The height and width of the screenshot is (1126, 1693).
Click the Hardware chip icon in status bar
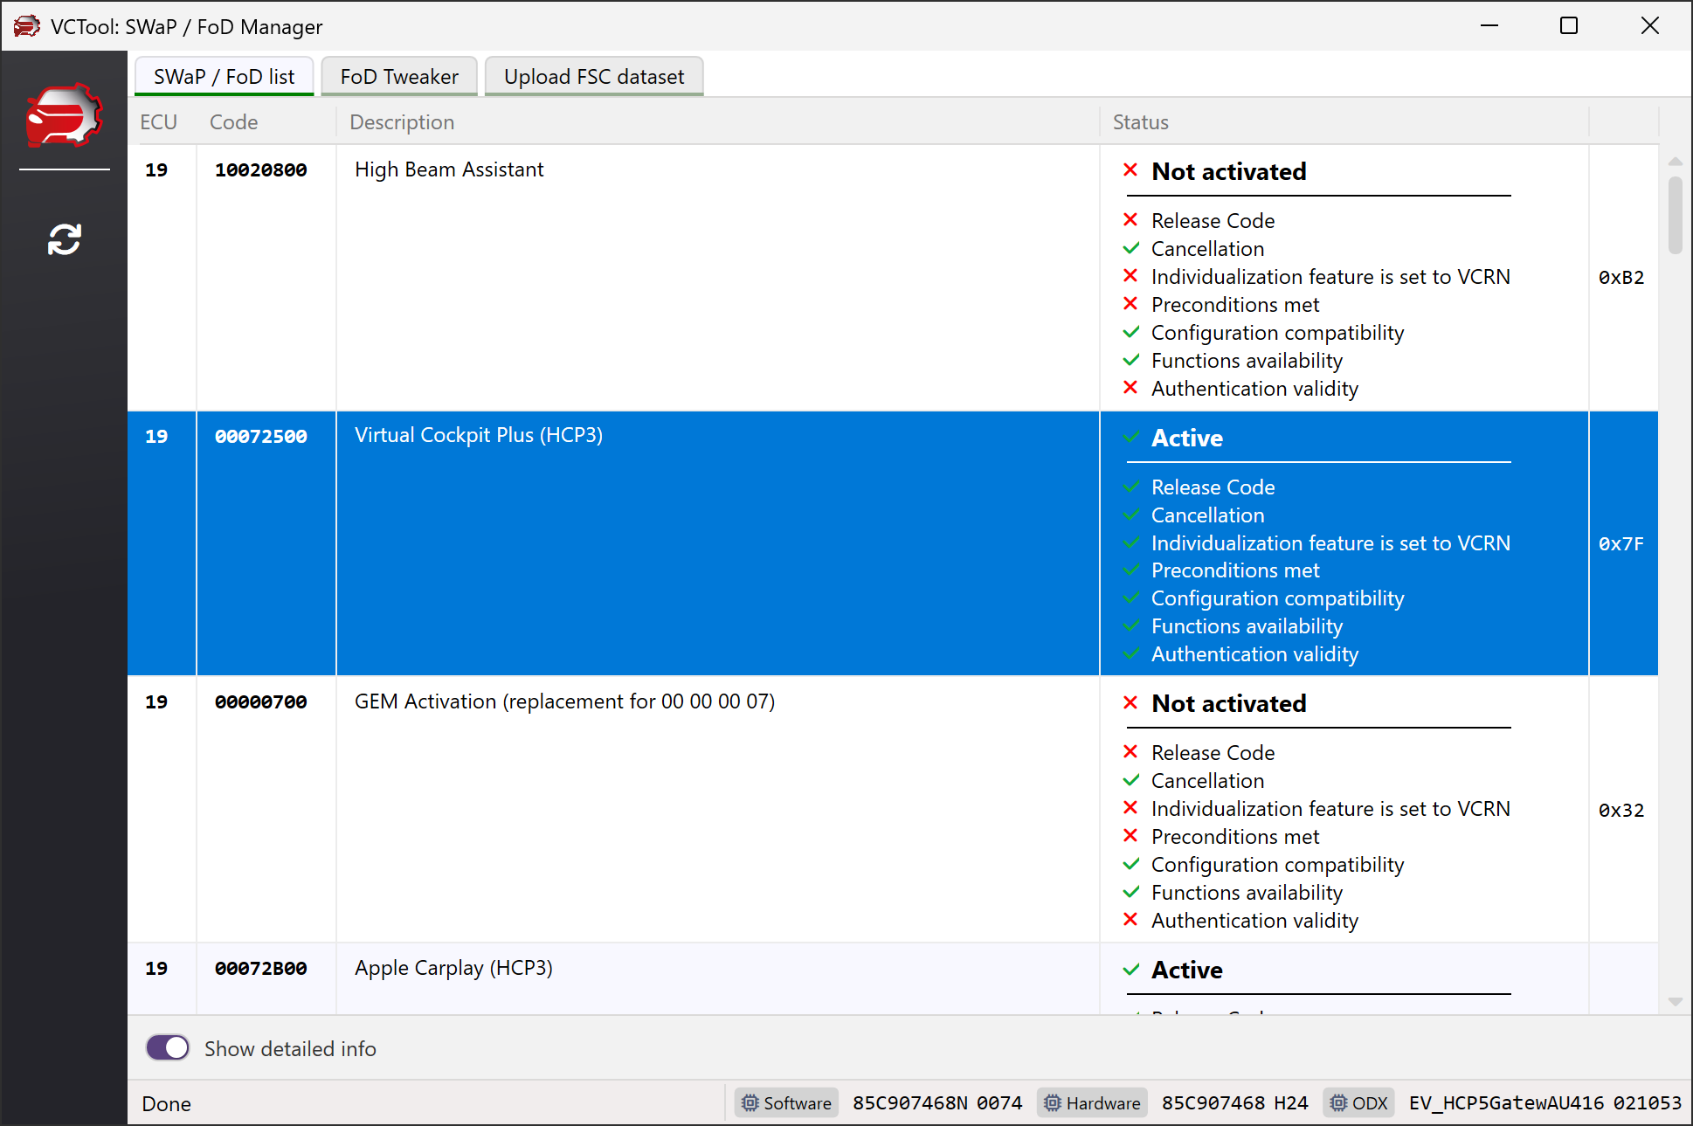(x=1053, y=1103)
